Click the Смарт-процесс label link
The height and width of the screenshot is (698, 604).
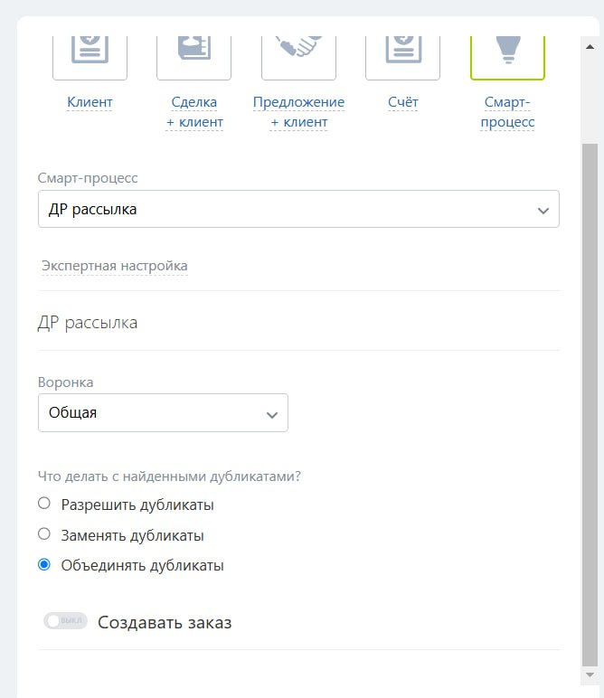click(x=507, y=112)
